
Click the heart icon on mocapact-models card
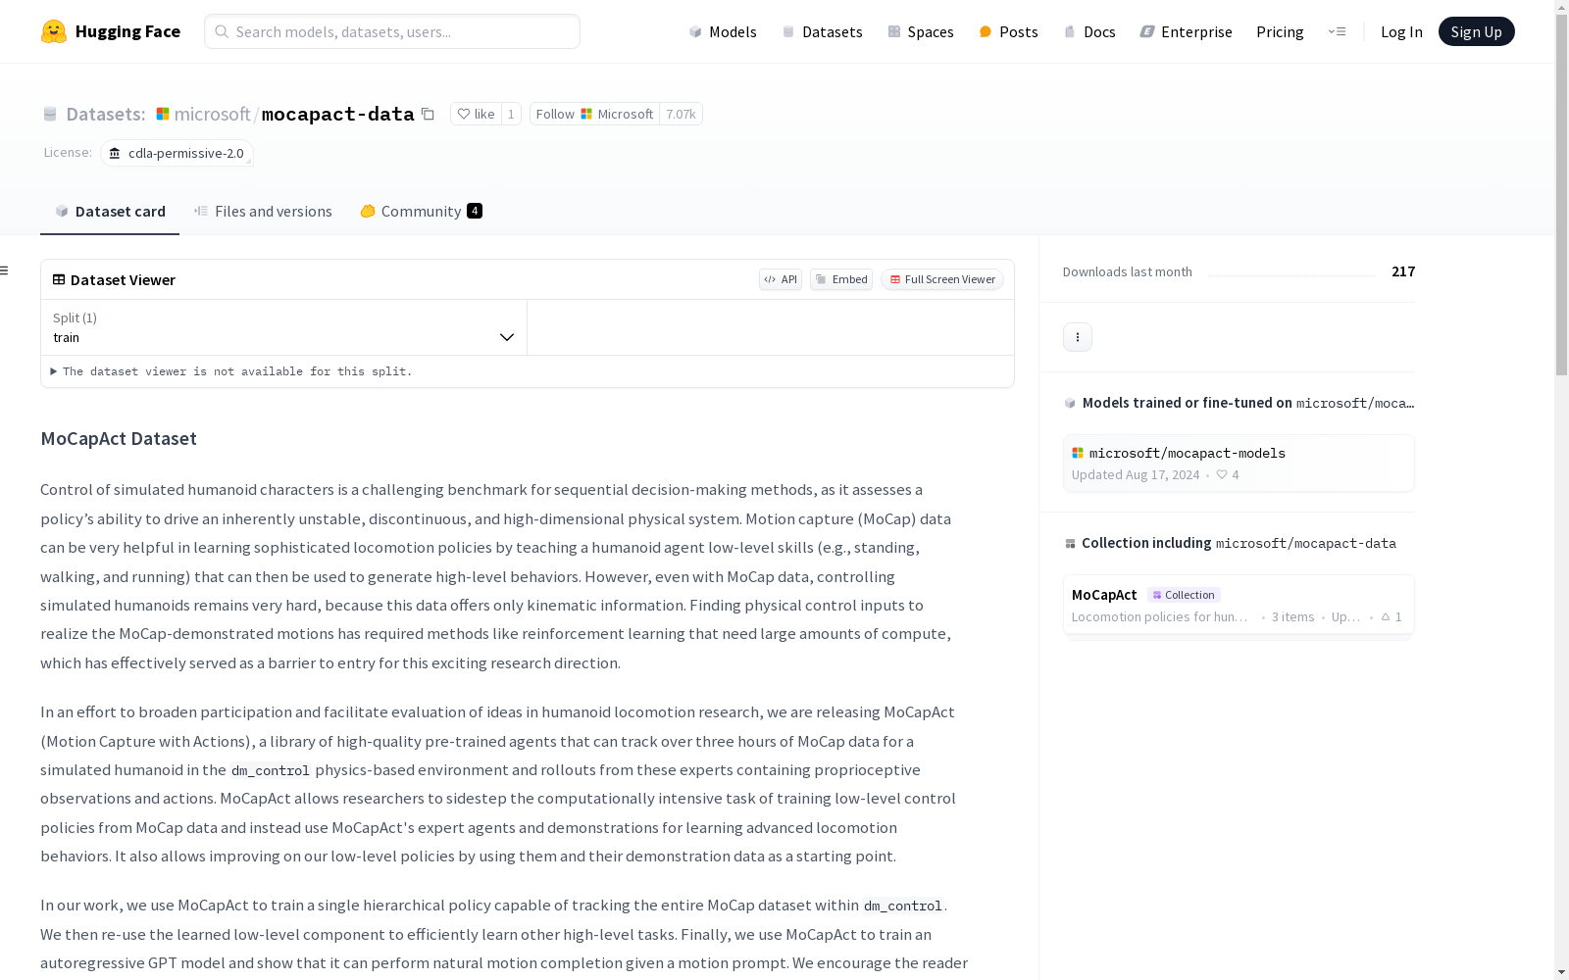(x=1222, y=474)
